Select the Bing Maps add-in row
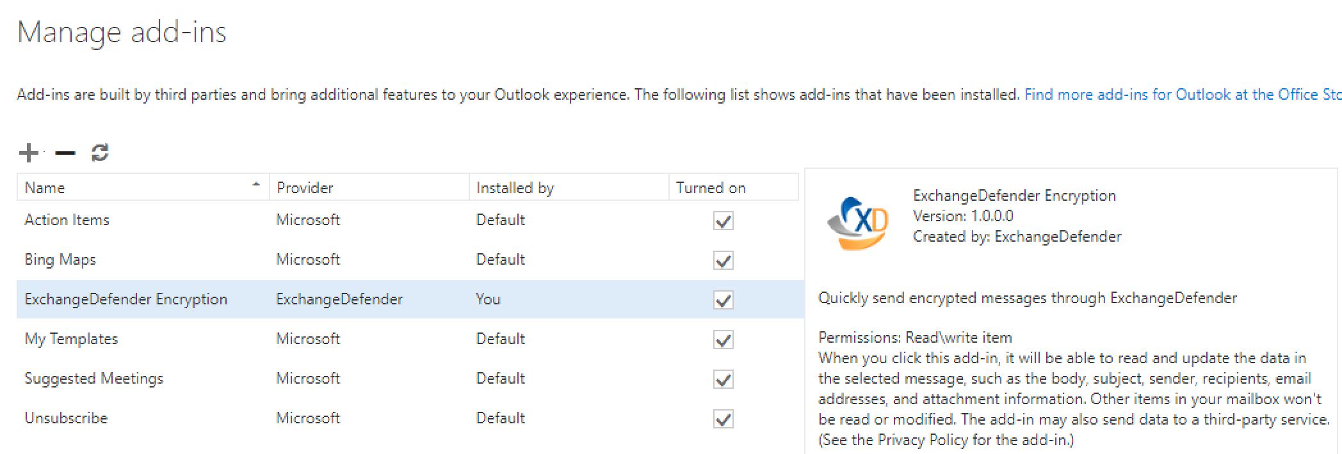This screenshot has height=454, width=1342. (60, 260)
